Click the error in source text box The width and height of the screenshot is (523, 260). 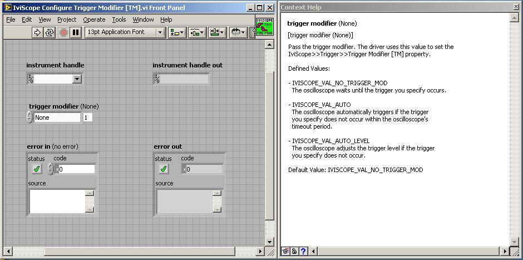click(x=57, y=202)
